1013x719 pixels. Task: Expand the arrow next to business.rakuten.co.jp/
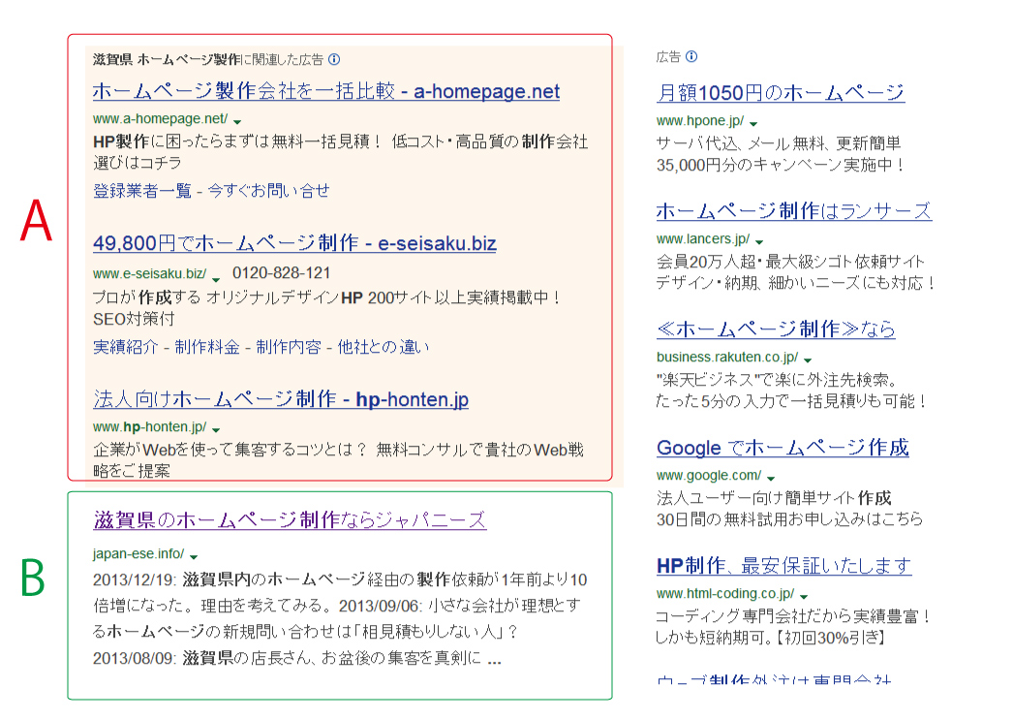808,360
